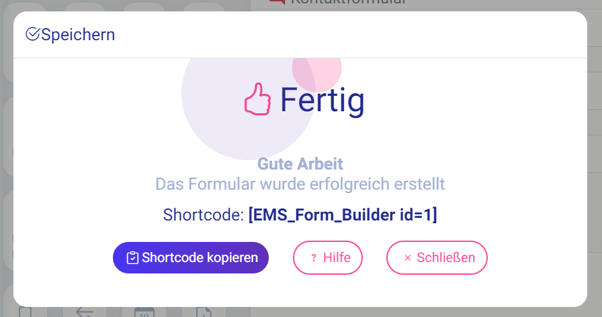The image size is (602, 317).
Task: Click the checkmark icon next to Speichern
Action: pyautogui.click(x=33, y=34)
